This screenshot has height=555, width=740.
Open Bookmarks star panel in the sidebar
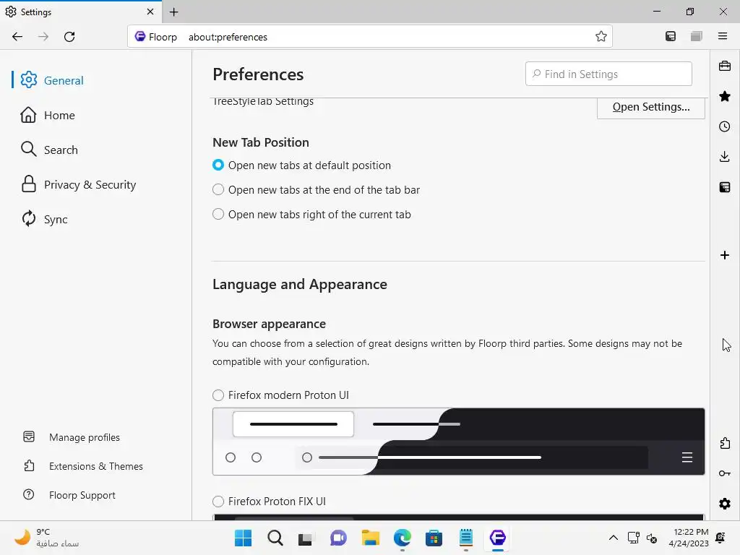pyautogui.click(x=725, y=96)
